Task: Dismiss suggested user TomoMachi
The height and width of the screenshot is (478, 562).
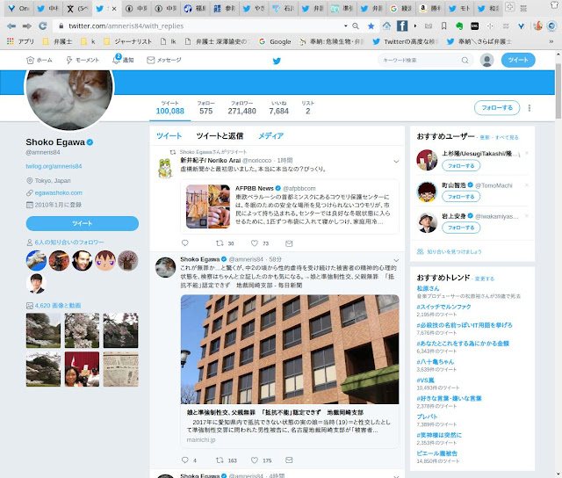Action: (527, 185)
